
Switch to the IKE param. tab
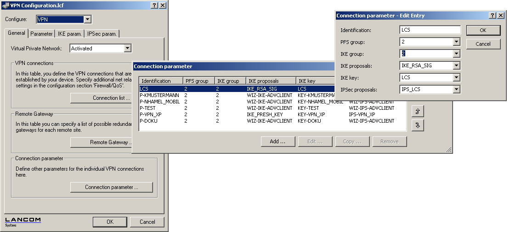[70, 33]
